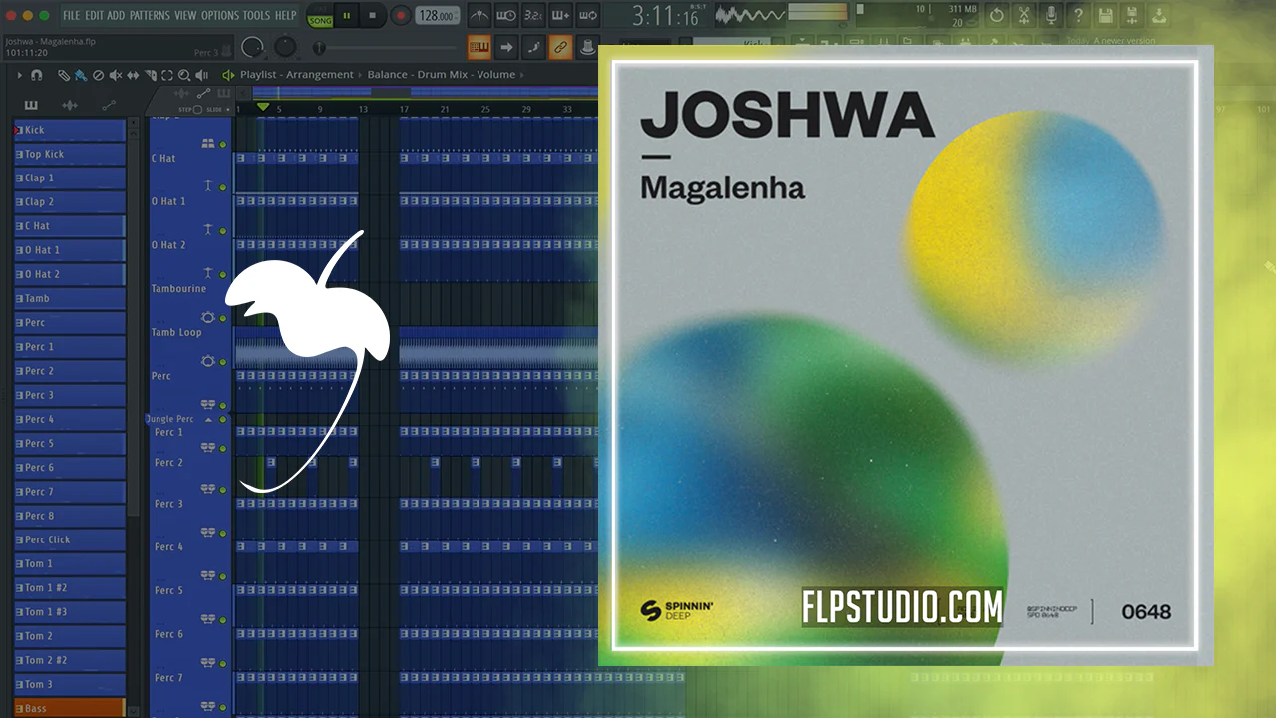Click the countdown before recording icon
Viewport: 1276px width, 718px height.
tap(533, 16)
